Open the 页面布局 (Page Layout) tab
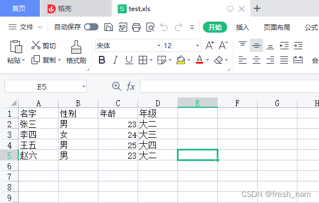This screenshot has height=203, width=319. [x=276, y=27]
